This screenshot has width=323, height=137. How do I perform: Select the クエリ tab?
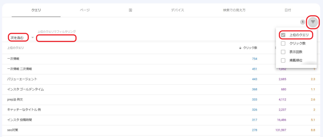(36, 10)
